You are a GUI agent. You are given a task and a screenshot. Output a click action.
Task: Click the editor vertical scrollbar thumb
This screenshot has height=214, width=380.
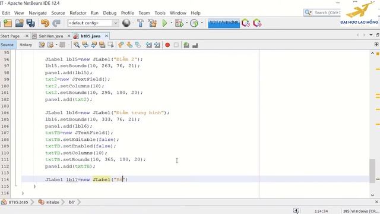(x=372, y=171)
